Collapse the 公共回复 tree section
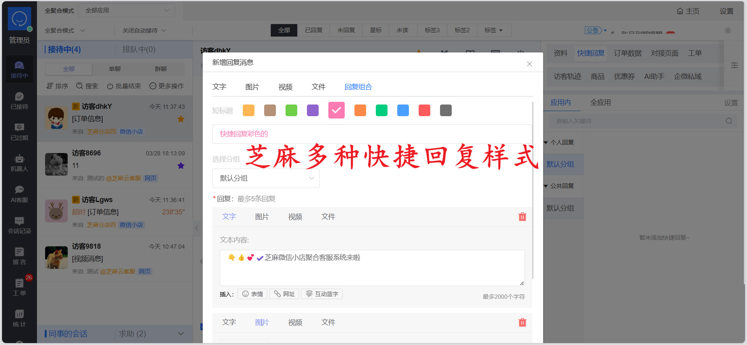 pyautogui.click(x=546, y=186)
